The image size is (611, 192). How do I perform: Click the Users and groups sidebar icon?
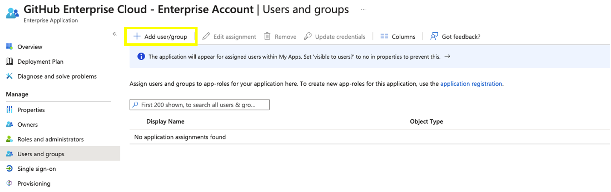click(9, 154)
